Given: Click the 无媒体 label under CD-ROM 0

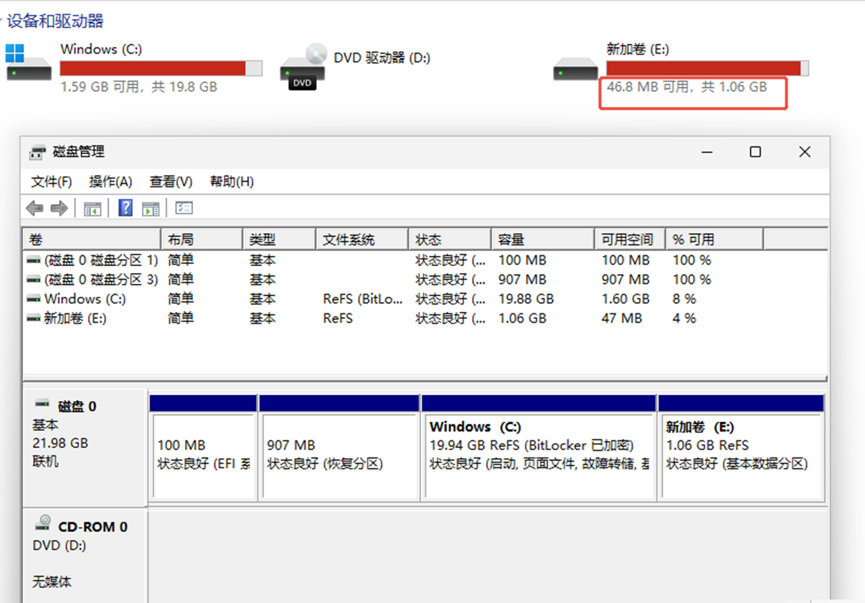Looking at the screenshot, I should (52, 581).
